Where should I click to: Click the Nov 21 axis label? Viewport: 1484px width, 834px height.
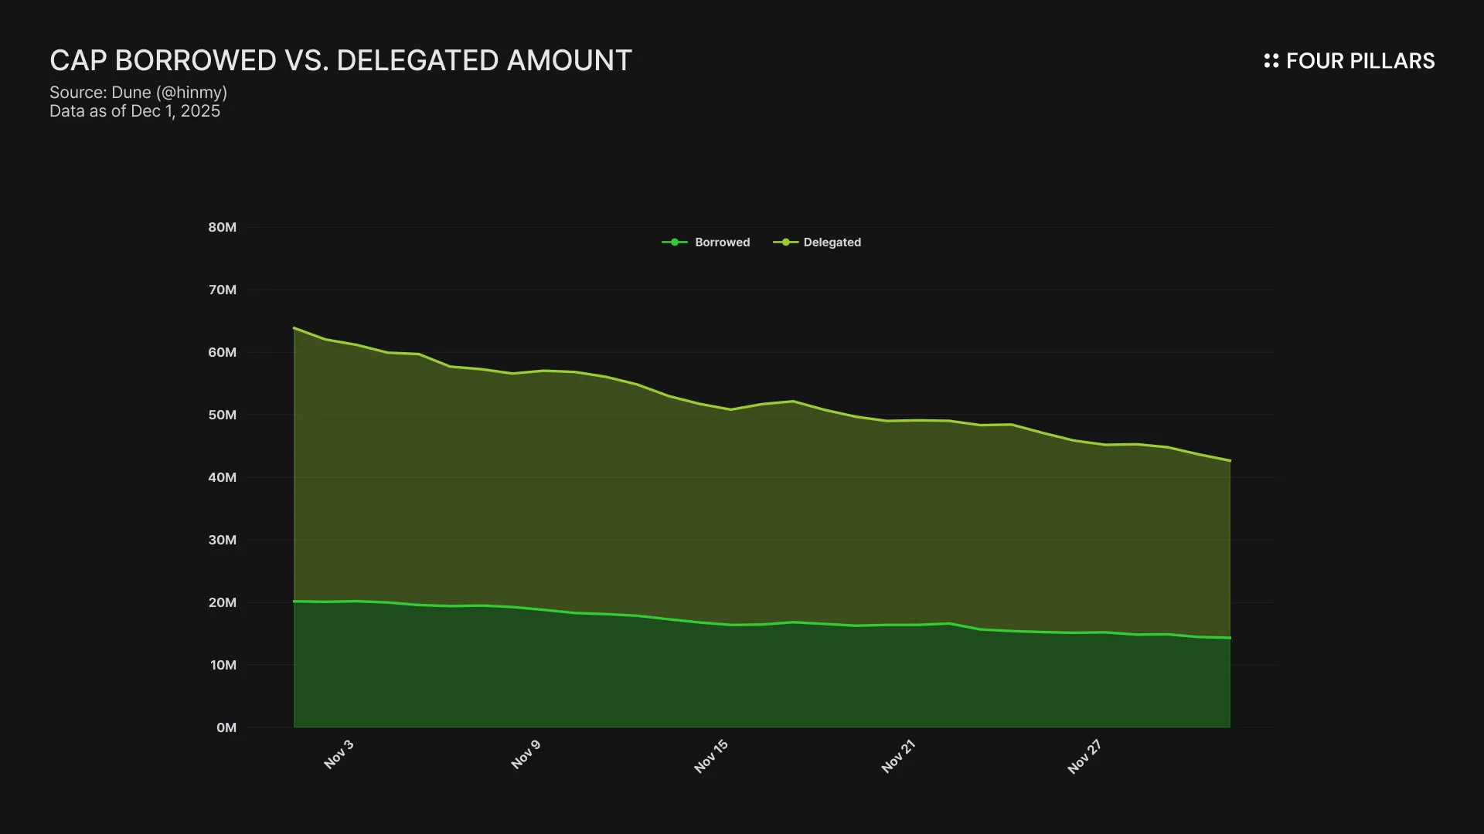tap(898, 756)
